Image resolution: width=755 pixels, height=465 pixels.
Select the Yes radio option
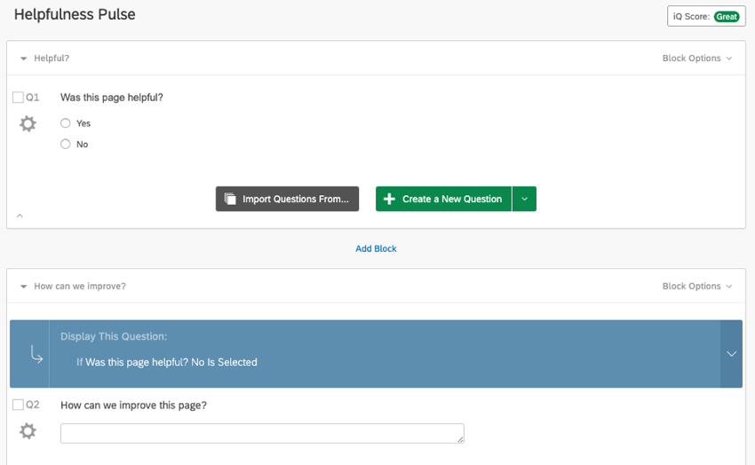coord(66,123)
